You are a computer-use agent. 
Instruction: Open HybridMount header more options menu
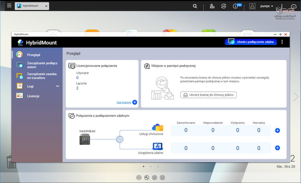click(282, 42)
